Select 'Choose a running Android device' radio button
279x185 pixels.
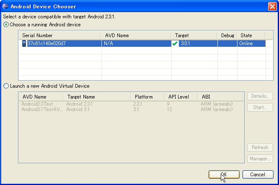click(x=6, y=25)
